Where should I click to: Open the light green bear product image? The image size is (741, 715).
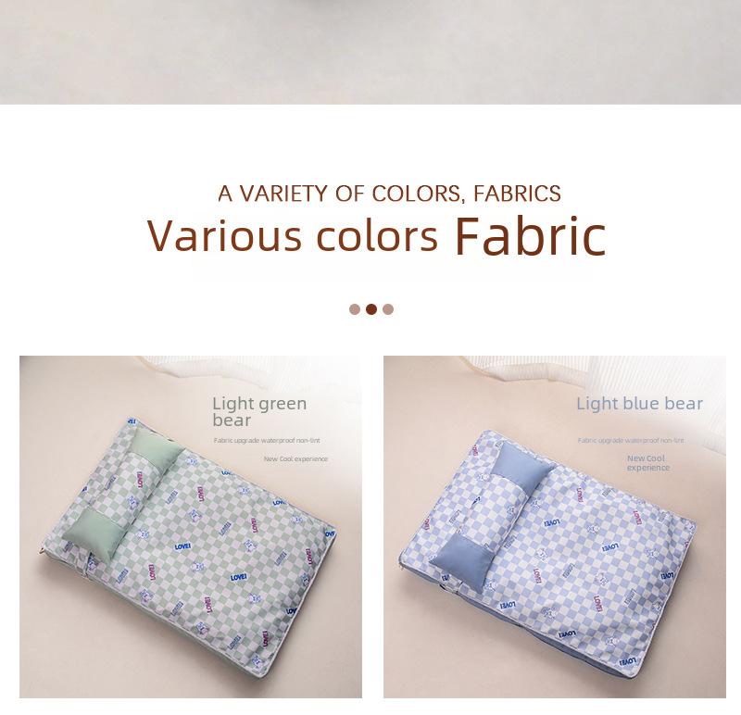(191, 526)
